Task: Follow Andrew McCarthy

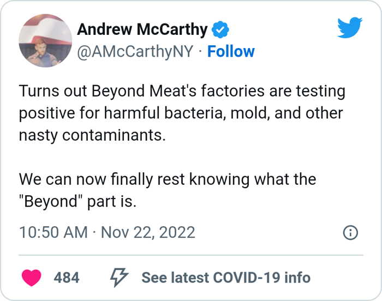Action: pyautogui.click(x=231, y=51)
